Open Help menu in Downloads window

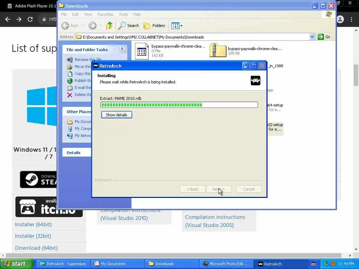tap(137, 14)
